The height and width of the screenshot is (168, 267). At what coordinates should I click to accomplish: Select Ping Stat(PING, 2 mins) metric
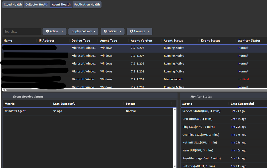point(199,127)
